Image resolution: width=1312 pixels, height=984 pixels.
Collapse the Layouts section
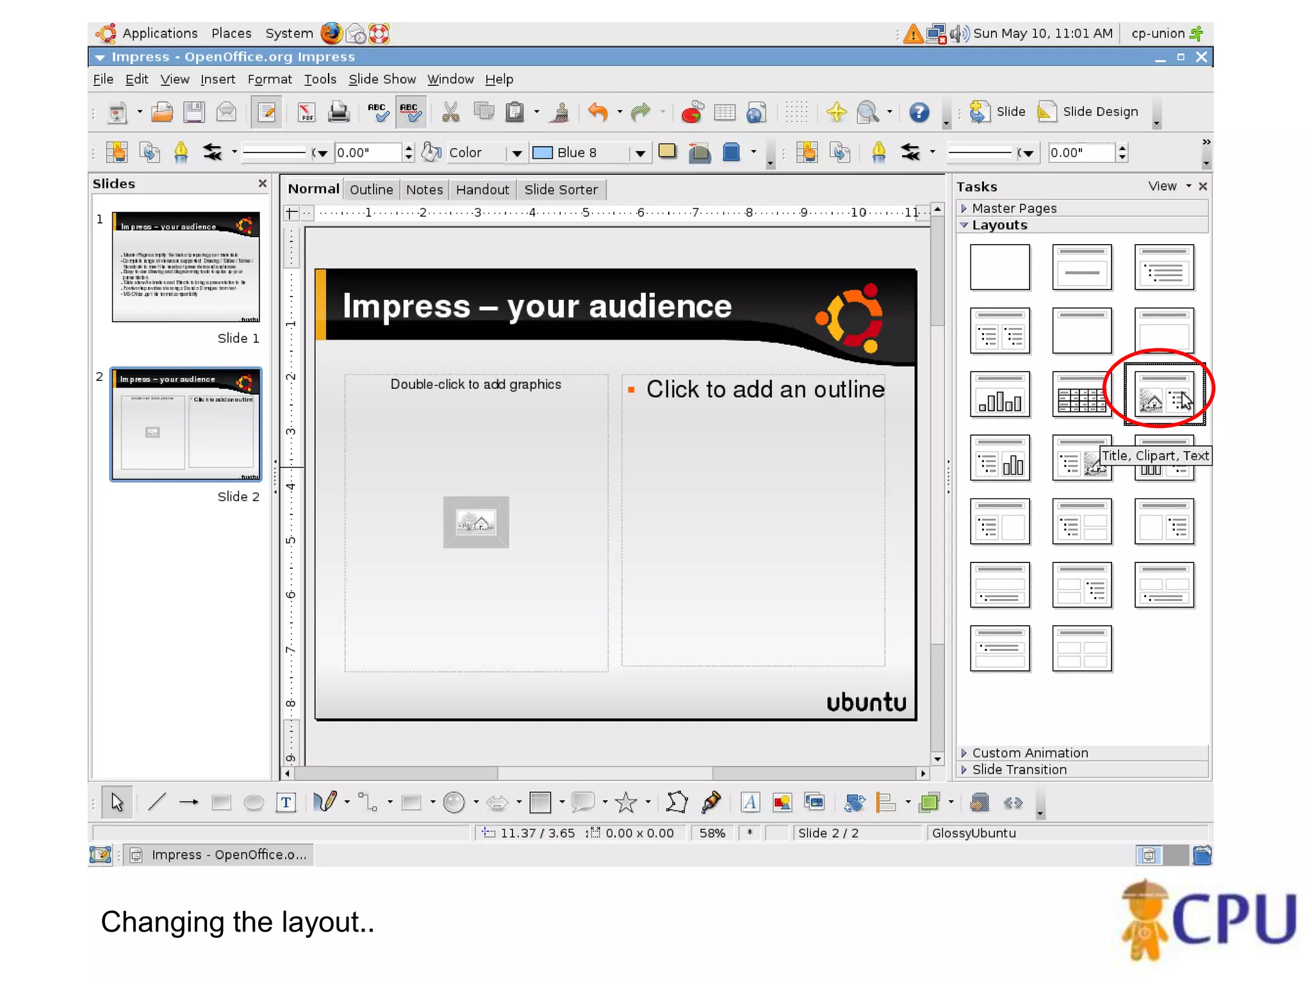1082,225
